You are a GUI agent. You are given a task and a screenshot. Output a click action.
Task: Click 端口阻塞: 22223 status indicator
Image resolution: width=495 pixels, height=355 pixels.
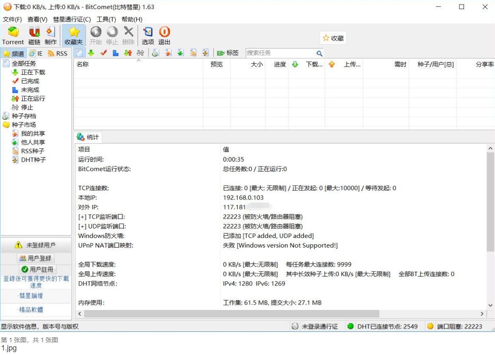454,326
